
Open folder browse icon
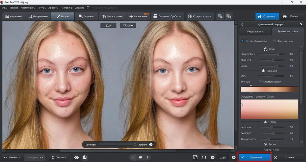(x=140, y=157)
